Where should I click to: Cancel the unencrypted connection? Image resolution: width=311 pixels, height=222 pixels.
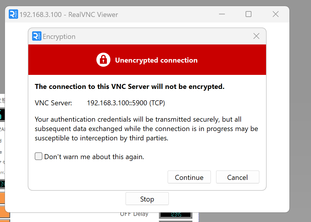pos(237,177)
